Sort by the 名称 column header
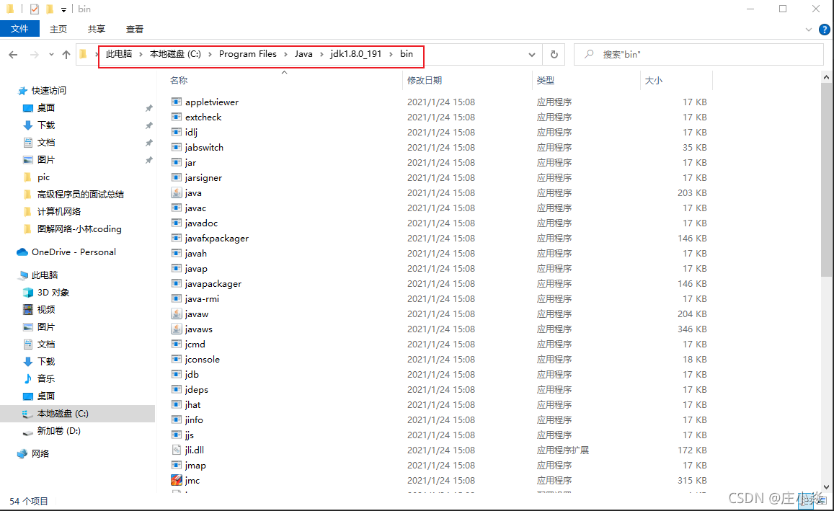This screenshot has height=511, width=834. point(179,80)
